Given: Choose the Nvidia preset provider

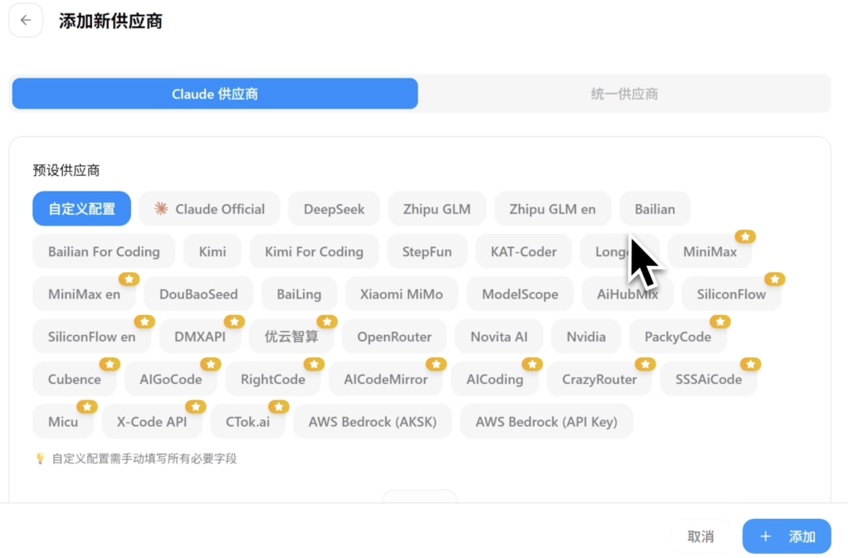Looking at the screenshot, I should [x=586, y=337].
